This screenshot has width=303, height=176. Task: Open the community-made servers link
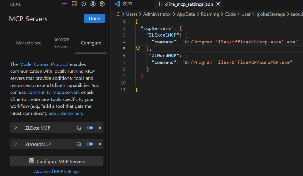point(53,92)
